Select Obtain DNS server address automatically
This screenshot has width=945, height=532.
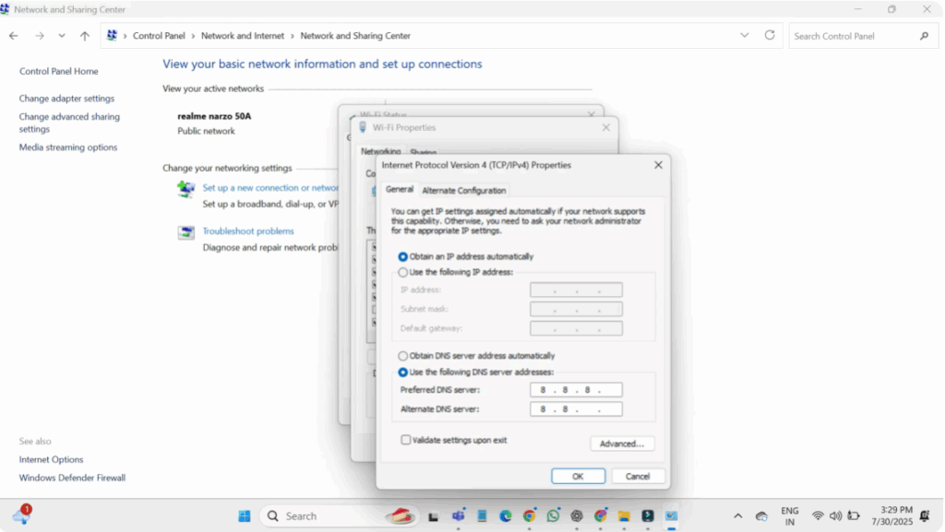[x=402, y=356]
